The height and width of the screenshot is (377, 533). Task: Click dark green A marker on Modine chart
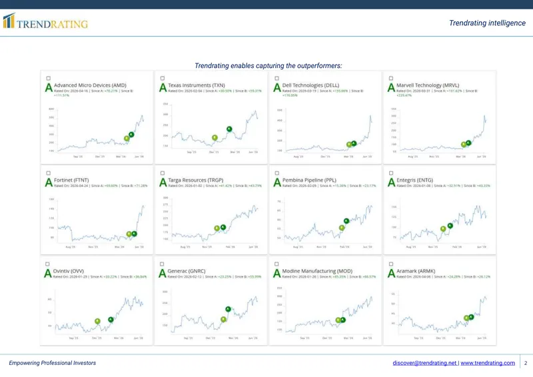pos(342,320)
